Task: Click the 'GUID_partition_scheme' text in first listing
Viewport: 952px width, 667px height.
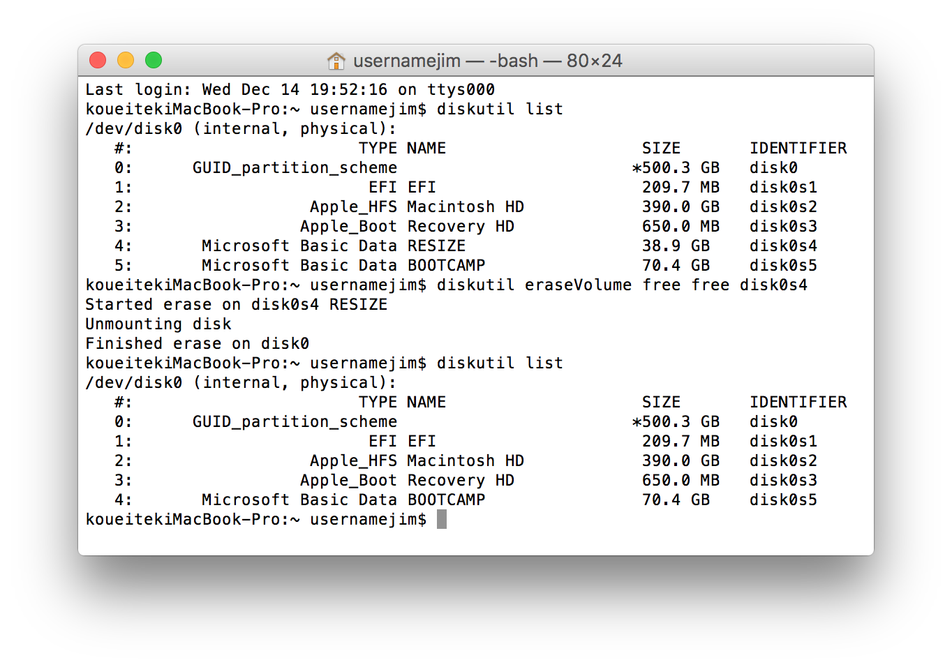Action: (295, 167)
